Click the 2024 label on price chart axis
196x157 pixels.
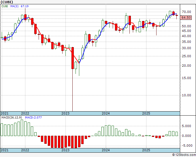point(106,113)
